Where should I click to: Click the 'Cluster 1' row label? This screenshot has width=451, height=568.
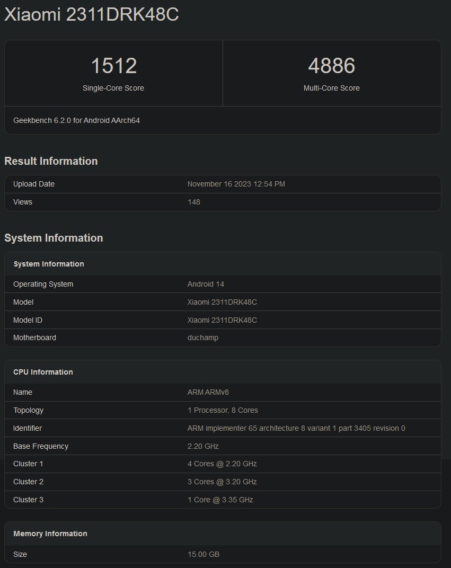[28, 464]
